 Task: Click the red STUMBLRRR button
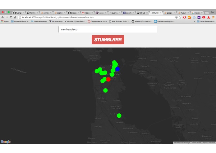click(108, 40)
